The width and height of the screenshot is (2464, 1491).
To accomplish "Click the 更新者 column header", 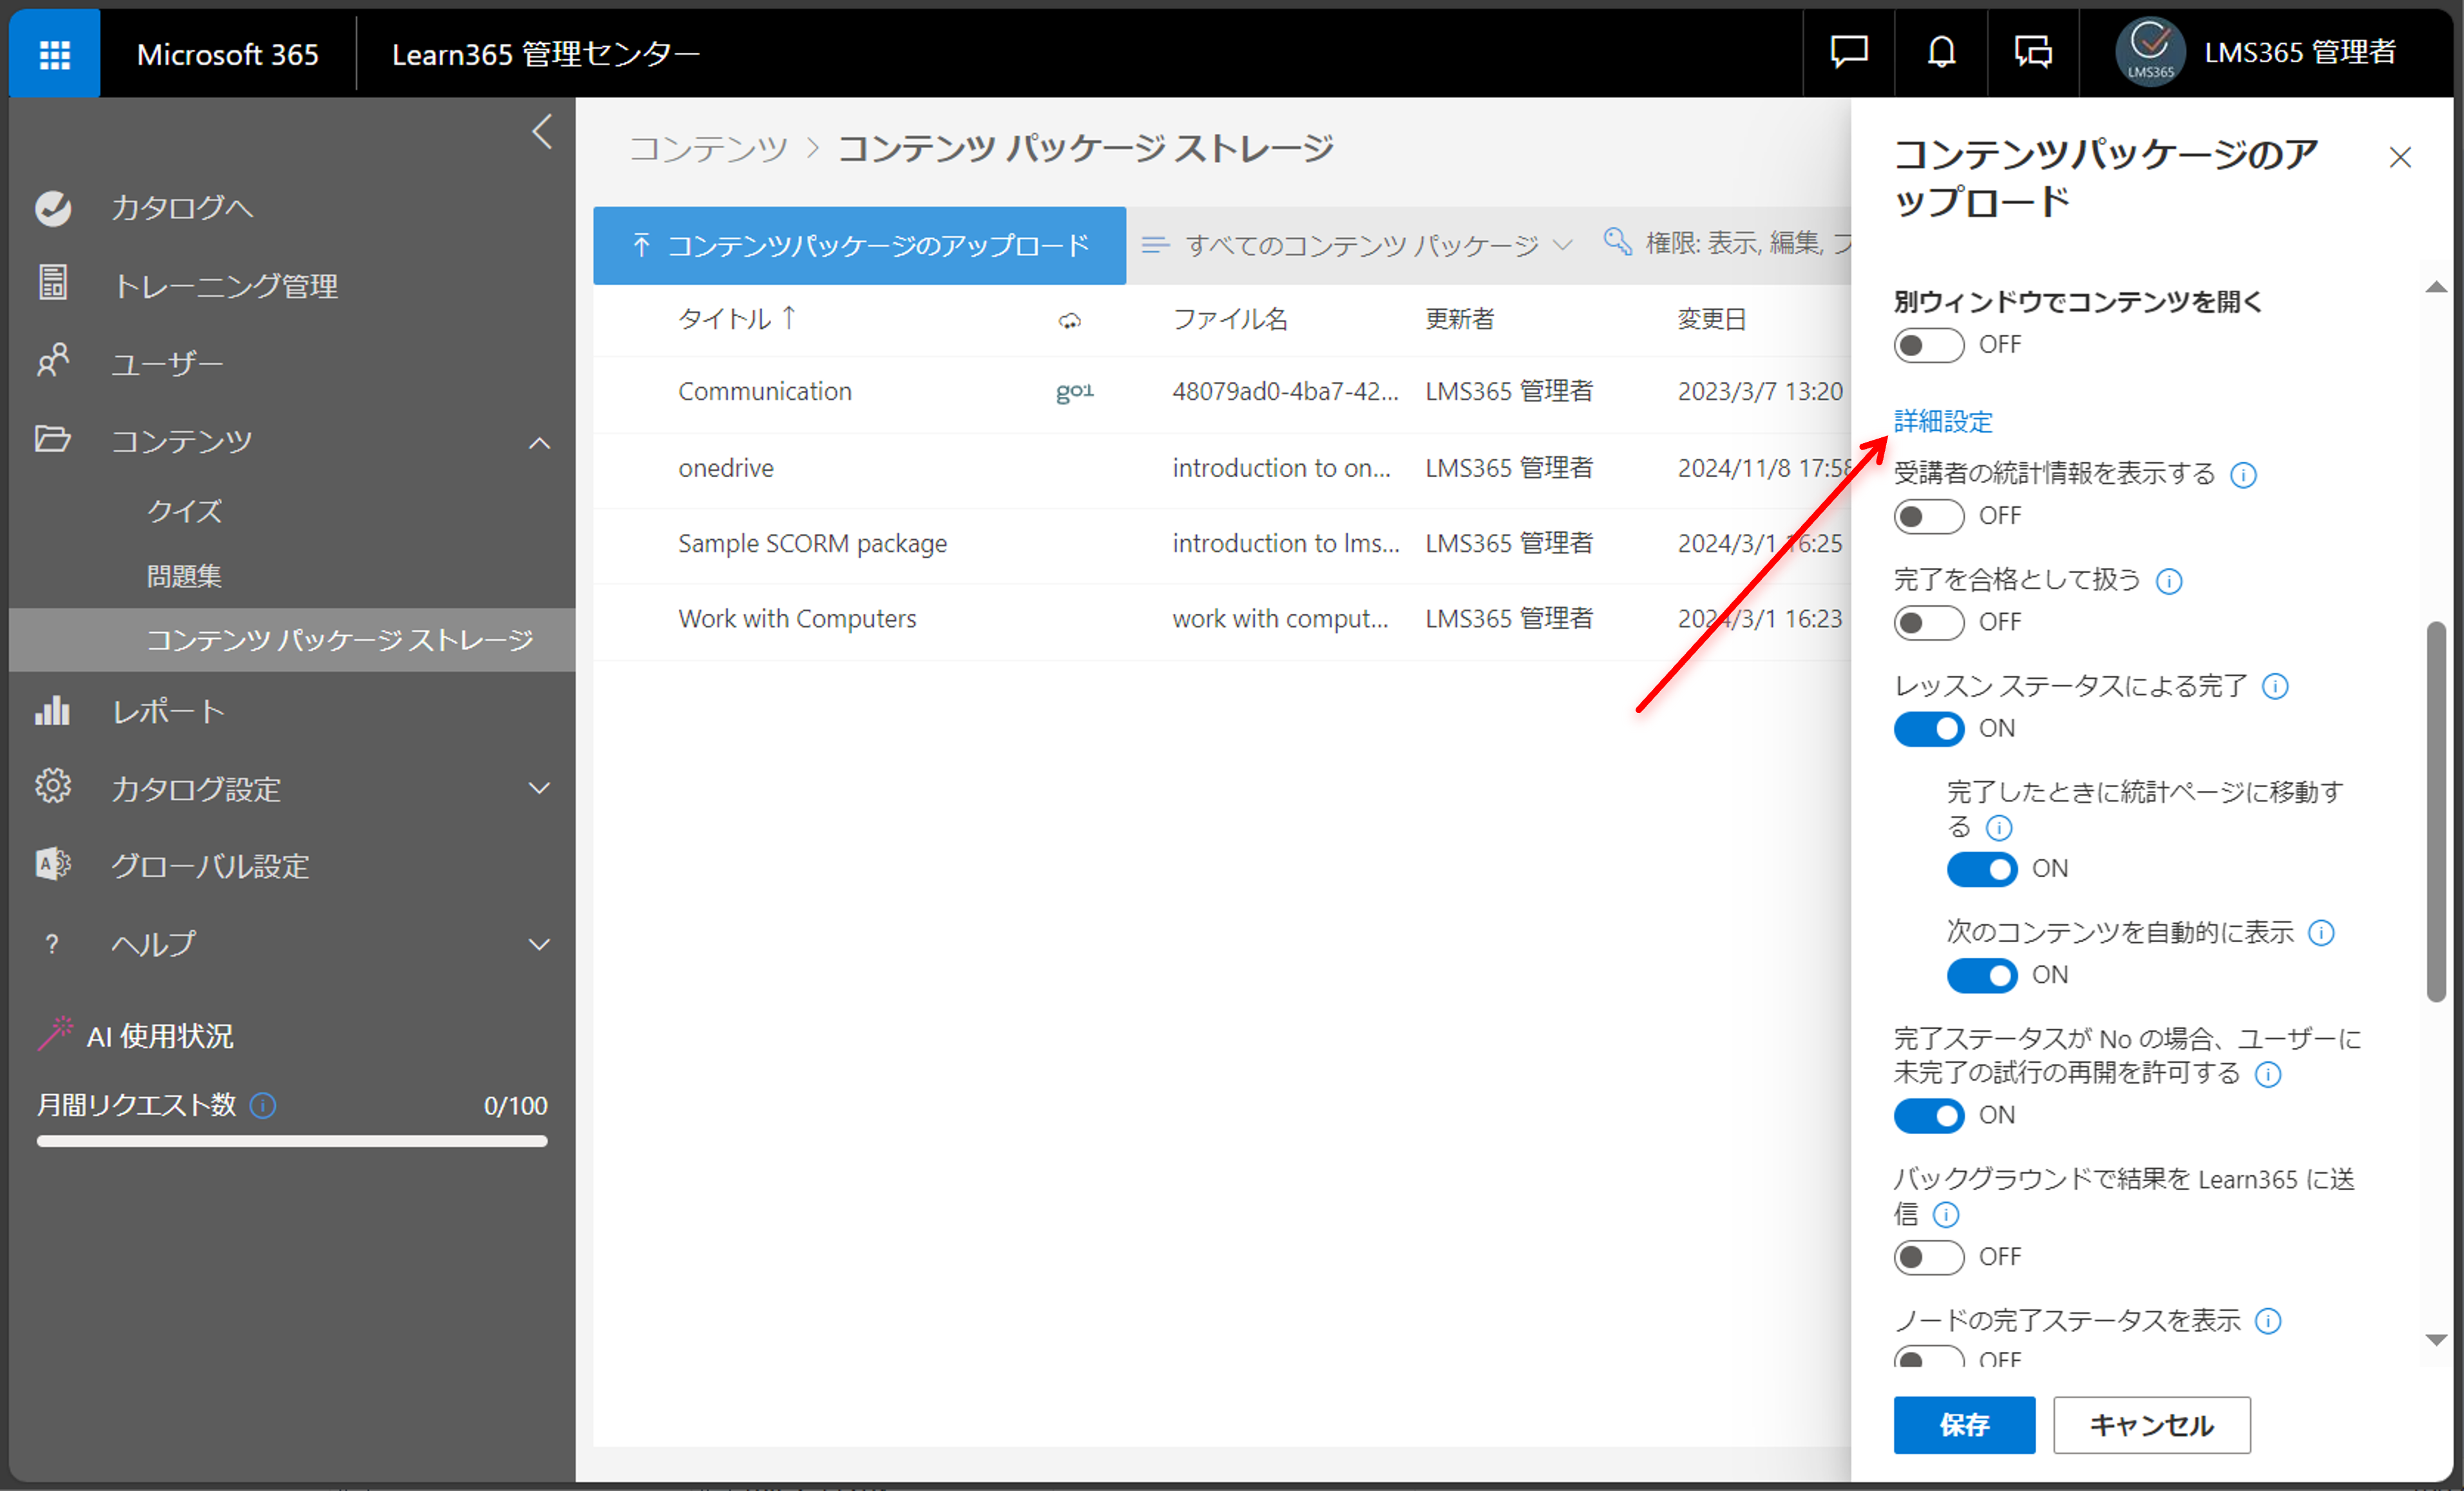I will pyautogui.click(x=1459, y=319).
